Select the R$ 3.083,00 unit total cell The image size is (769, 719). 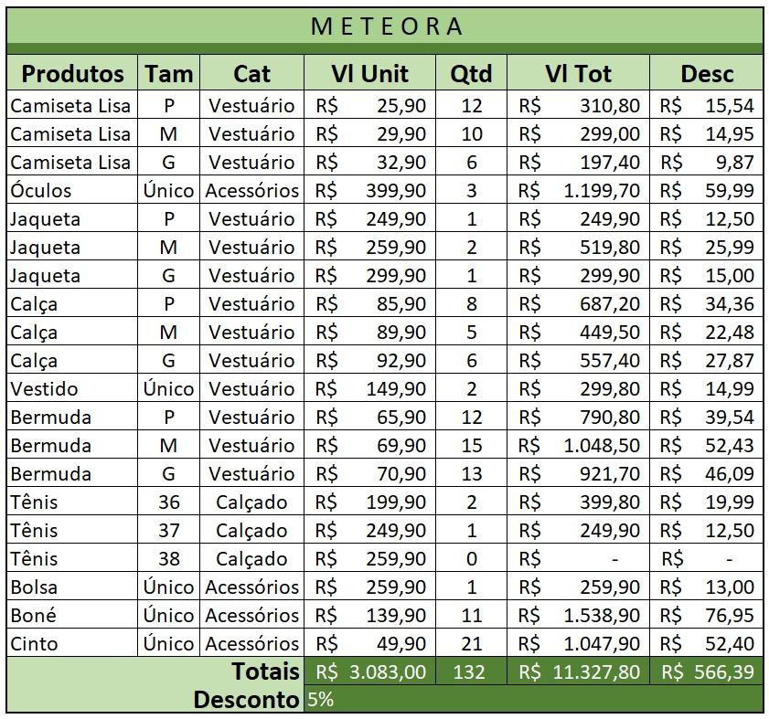click(x=369, y=671)
